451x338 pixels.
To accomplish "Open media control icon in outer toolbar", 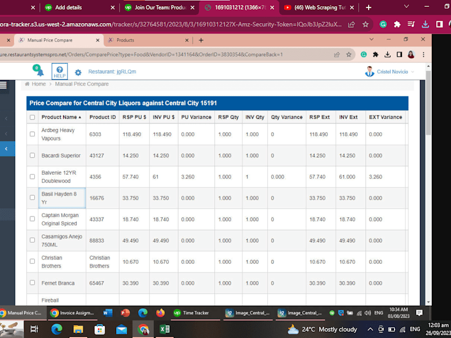I will pyautogui.click(x=412, y=24).
